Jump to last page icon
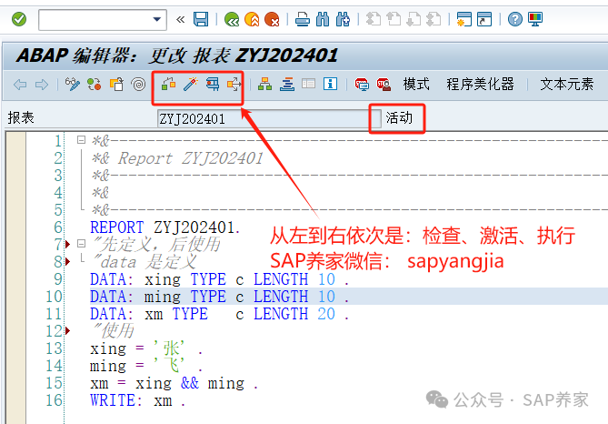Screen dimensions: 608x424 (434, 19)
